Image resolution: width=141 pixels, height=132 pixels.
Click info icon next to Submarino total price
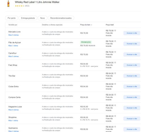115,127
